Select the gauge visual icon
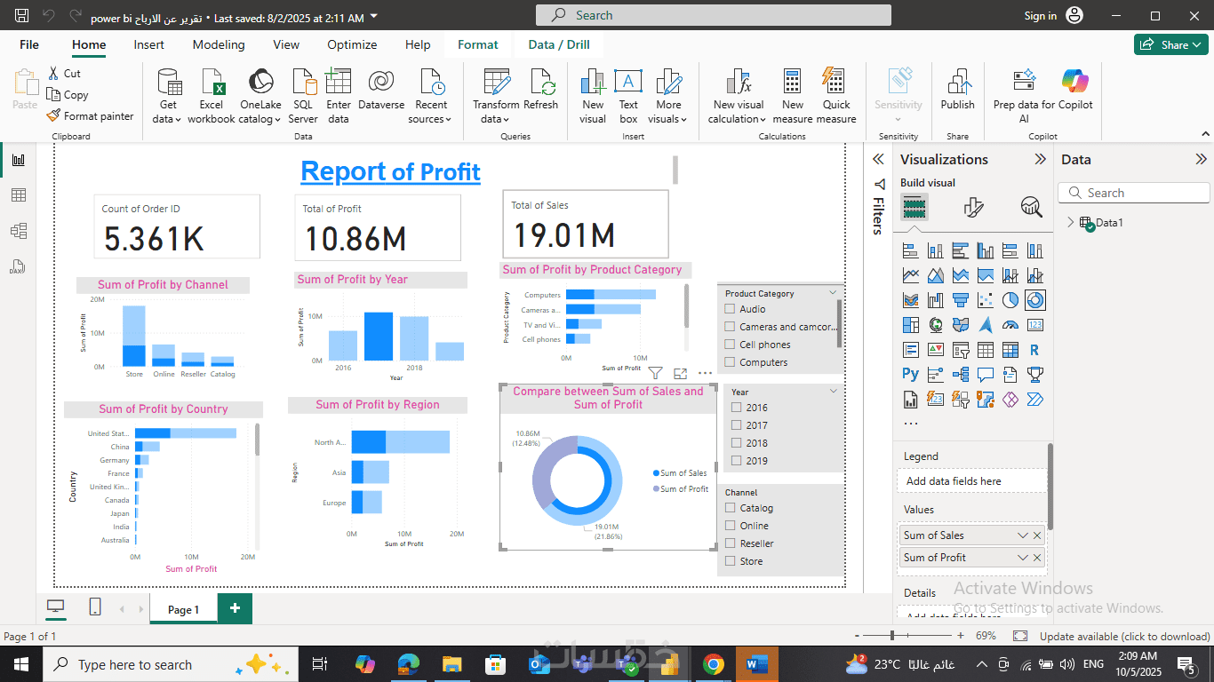The height and width of the screenshot is (682, 1214). 1010,325
